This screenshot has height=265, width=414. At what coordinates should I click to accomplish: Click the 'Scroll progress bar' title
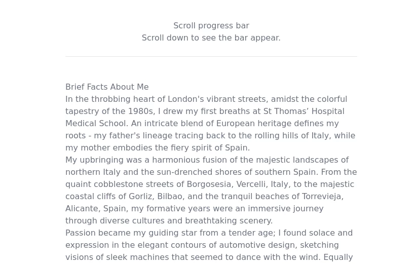point(211,25)
